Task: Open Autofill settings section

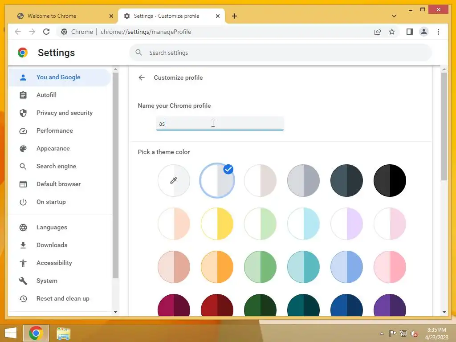Action: (x=60, y=95)
